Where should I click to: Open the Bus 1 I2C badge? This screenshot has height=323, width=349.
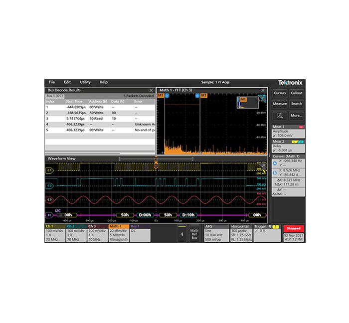pyautogui.click(x=140, y=233)
